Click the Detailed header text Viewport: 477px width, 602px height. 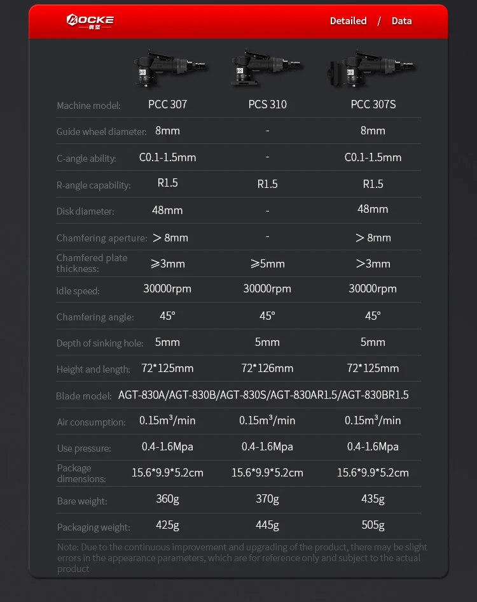(x=348, y=21)
